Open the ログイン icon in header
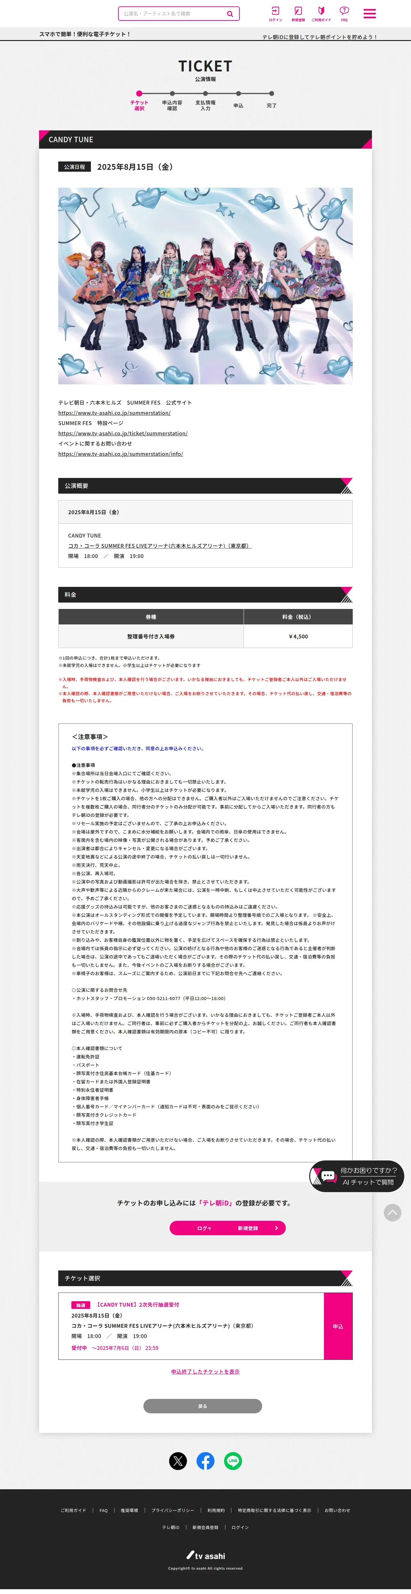 [x=276, y=13]
